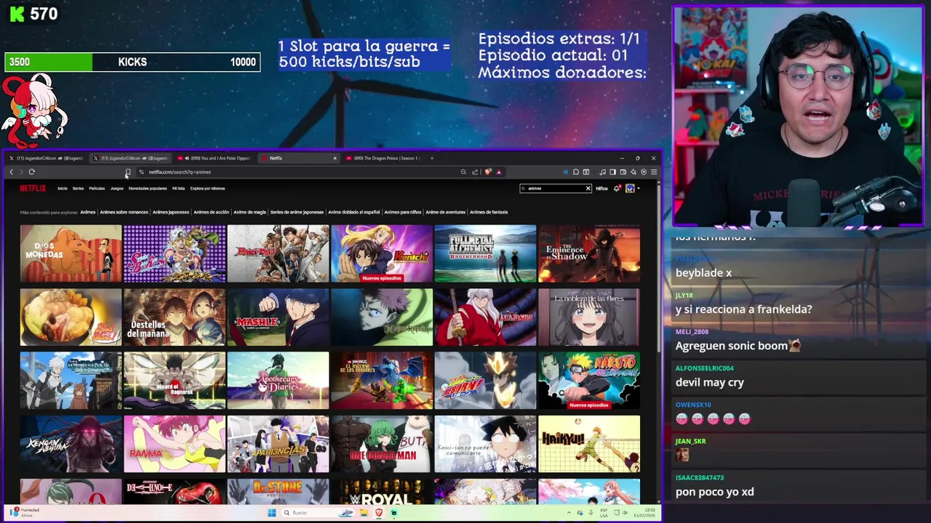Show hidden icons chevron in system tray
The width and height of the screenshot is (931, 523).
pos(569,513)
